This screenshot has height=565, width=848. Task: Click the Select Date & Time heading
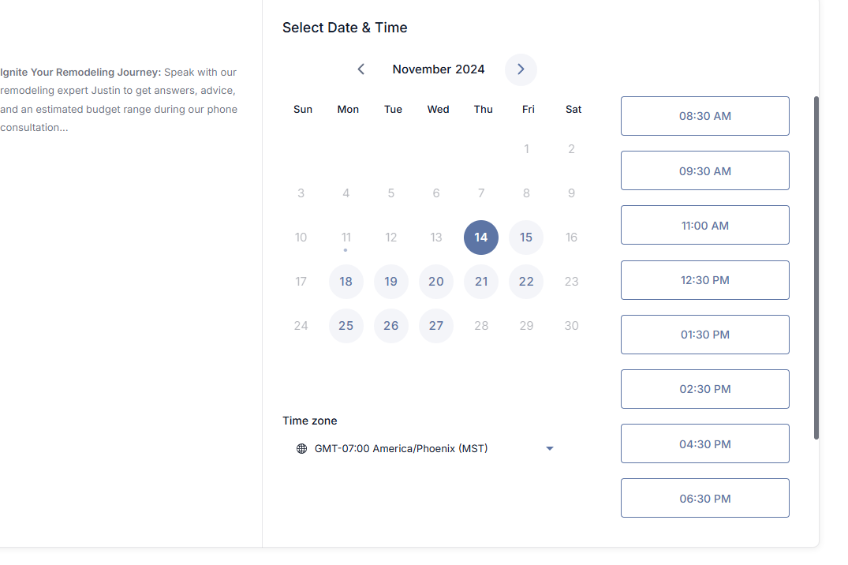click(345, 27)
